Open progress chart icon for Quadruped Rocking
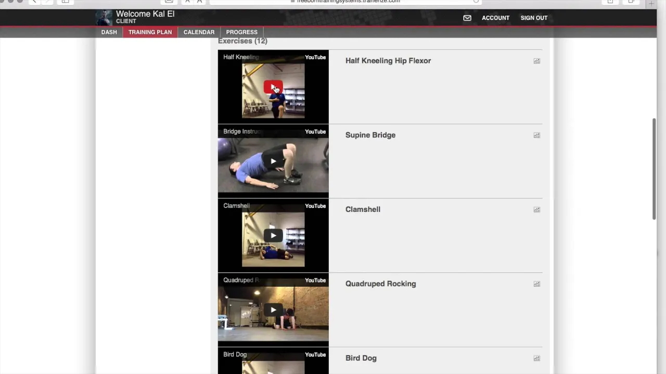 536,284
